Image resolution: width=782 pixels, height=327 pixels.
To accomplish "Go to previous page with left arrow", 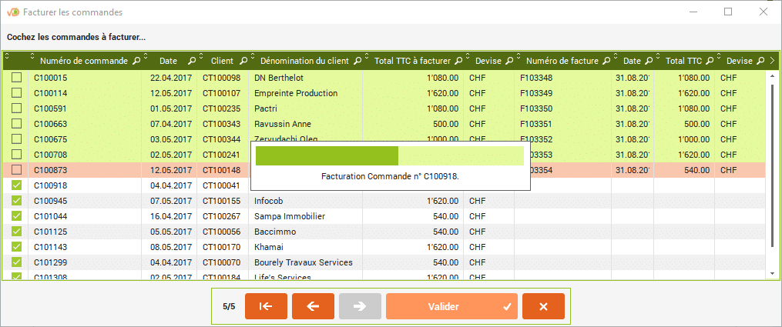I will (x=313, y=306).
